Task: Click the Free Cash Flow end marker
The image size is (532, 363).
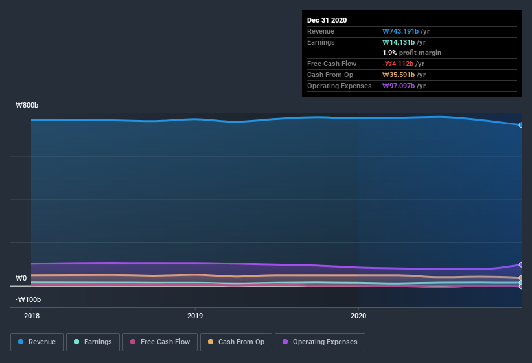Action: (x=521, y=287)
